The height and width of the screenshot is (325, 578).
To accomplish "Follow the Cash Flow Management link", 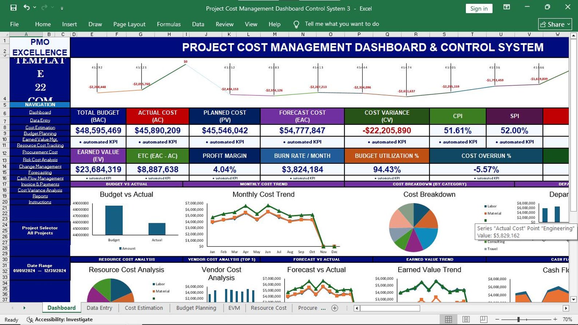I will (x=40, y=178).
